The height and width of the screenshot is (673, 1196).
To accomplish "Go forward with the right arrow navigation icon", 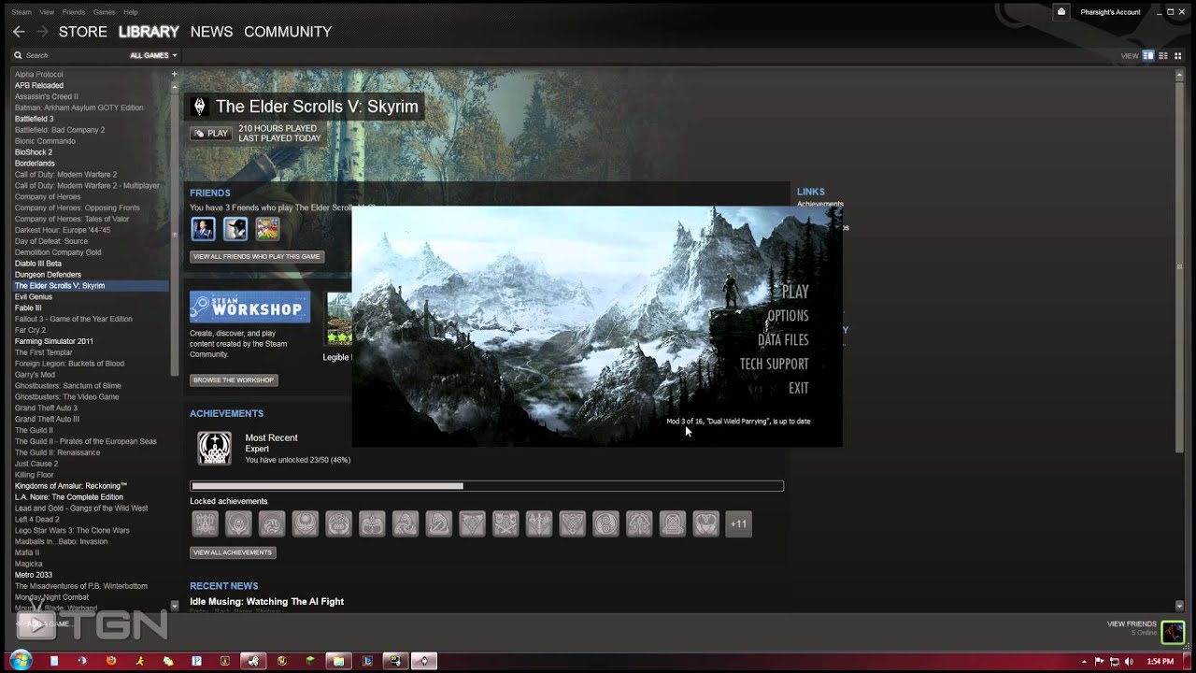I will pyautogui.click(x=43, y=32).
